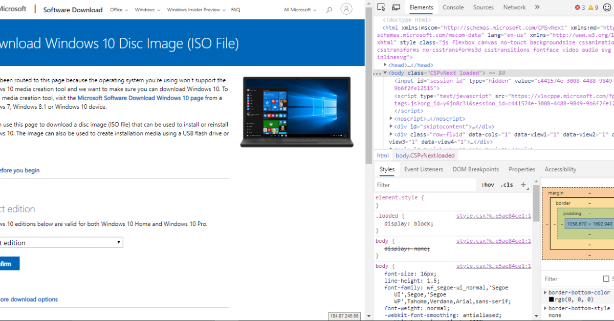The image size is (614, 321).
Task: Click the account profile icon in the header
Action: click(346, 9)
